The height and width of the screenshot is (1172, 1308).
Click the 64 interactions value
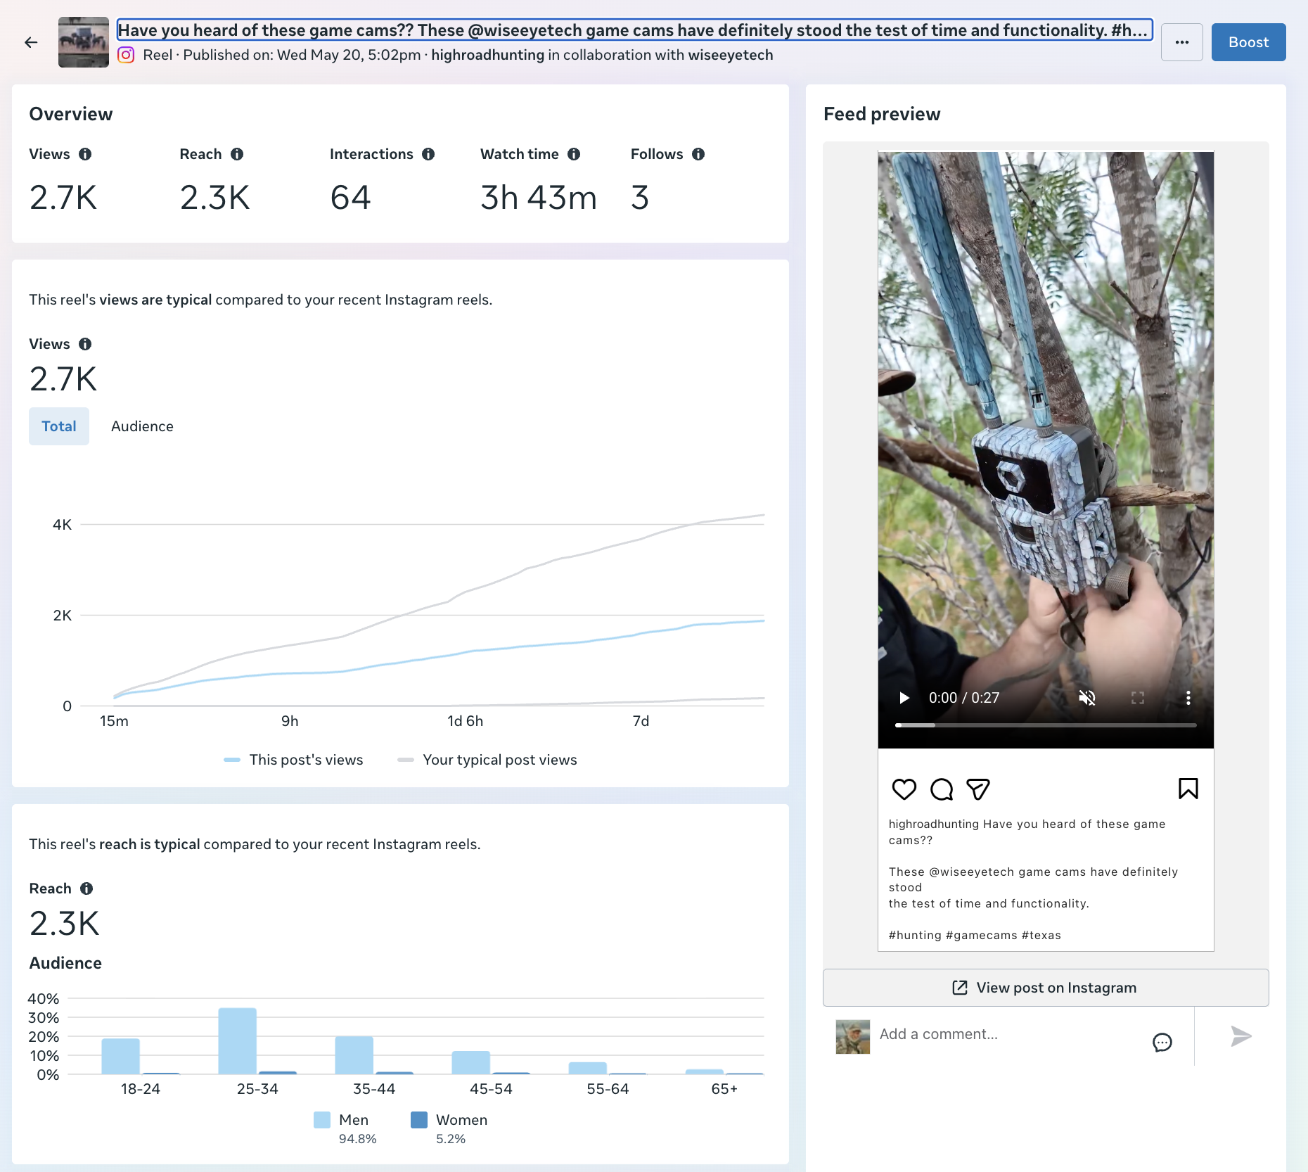(x=350, y=198)
